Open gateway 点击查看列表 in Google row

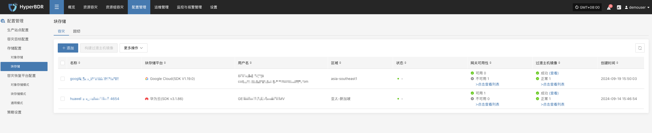(x=487, y=84)
